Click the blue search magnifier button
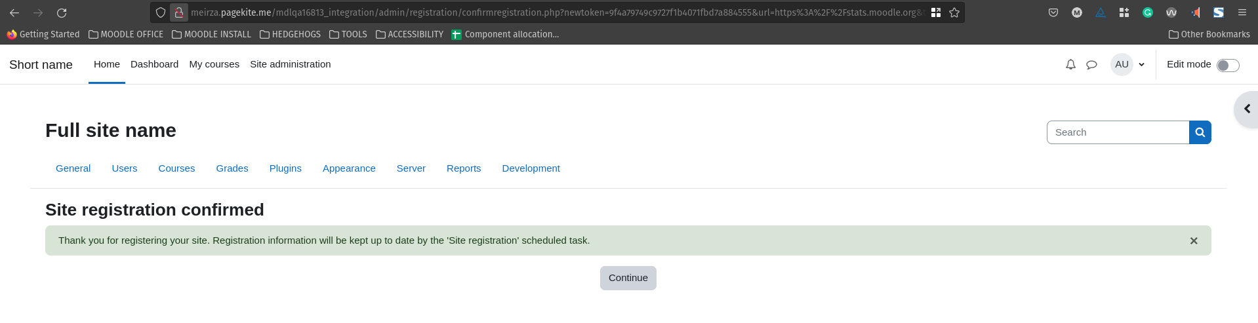Viewport: 1258px width, 323px height. point(1200,132)
